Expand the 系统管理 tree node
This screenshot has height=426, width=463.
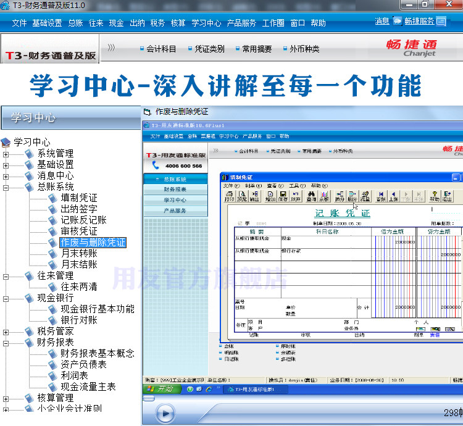click(6, 154)
